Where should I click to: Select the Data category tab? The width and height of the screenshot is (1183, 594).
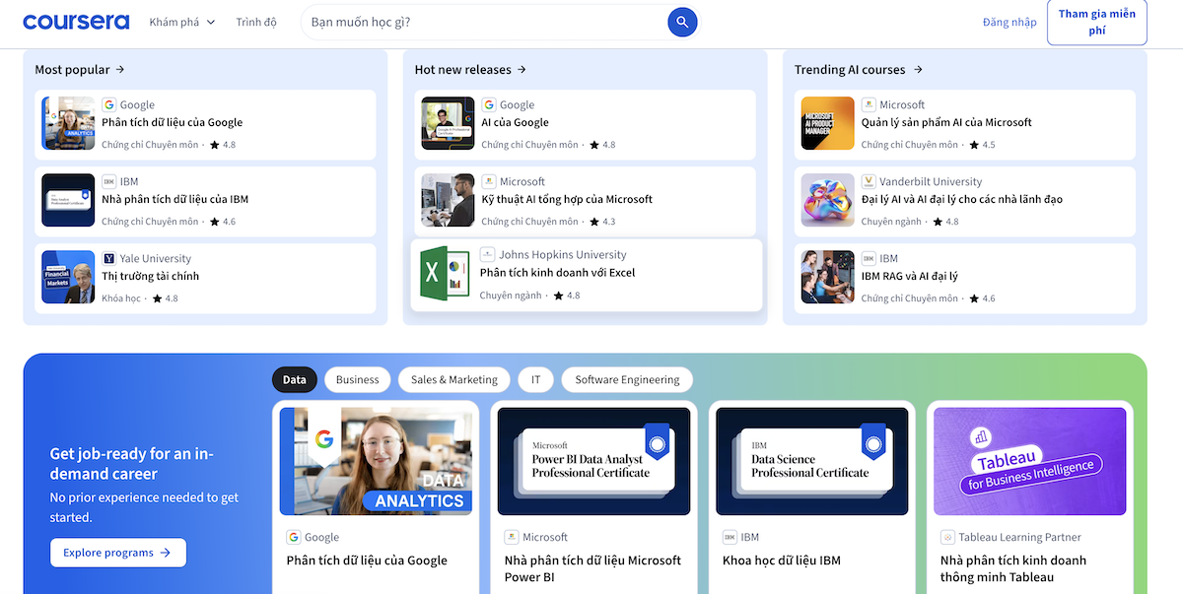tap(295, 379)
